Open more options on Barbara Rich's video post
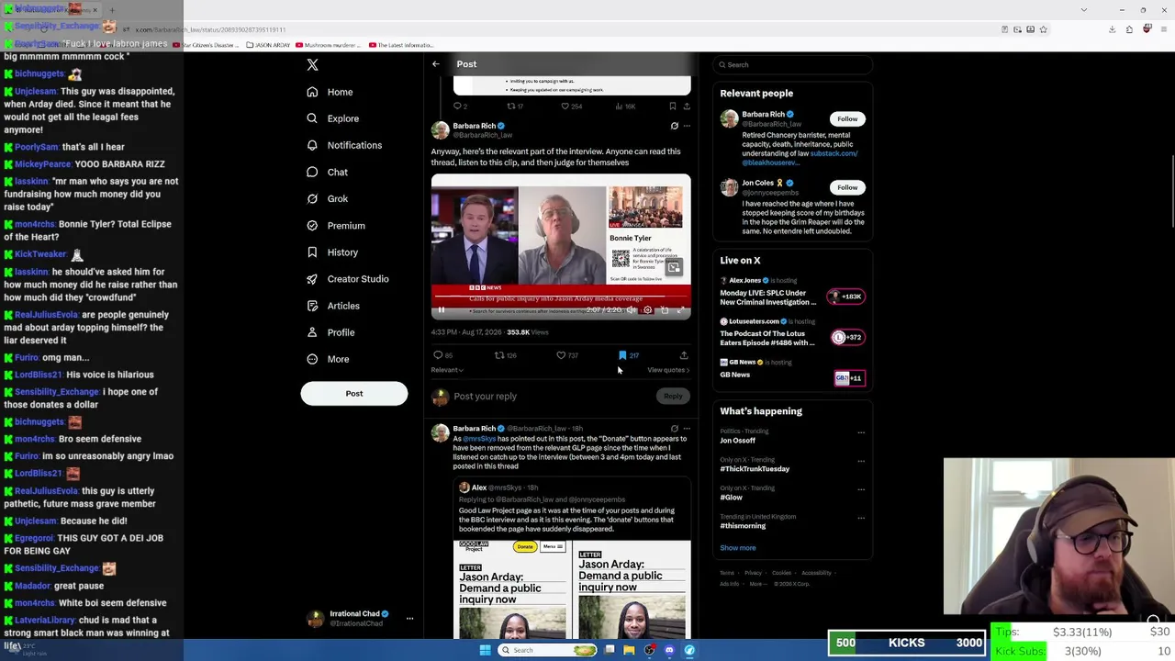1175x661 pixels. [x=687, y=126]
